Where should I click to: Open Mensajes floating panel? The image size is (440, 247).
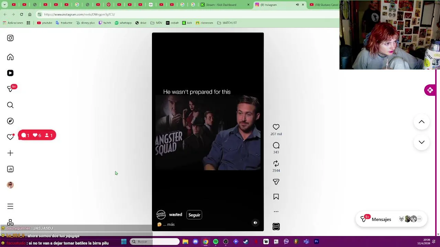pyautogui.click(x=391, y=219)
